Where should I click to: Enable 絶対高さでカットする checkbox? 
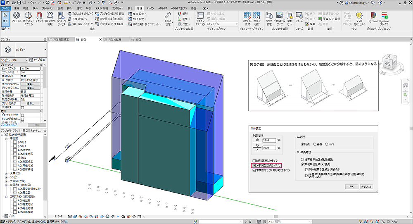(x=254, y=160)
